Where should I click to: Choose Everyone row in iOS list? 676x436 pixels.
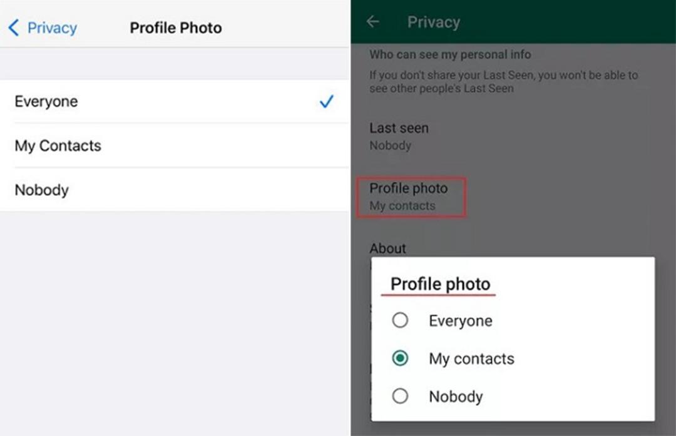175,101
